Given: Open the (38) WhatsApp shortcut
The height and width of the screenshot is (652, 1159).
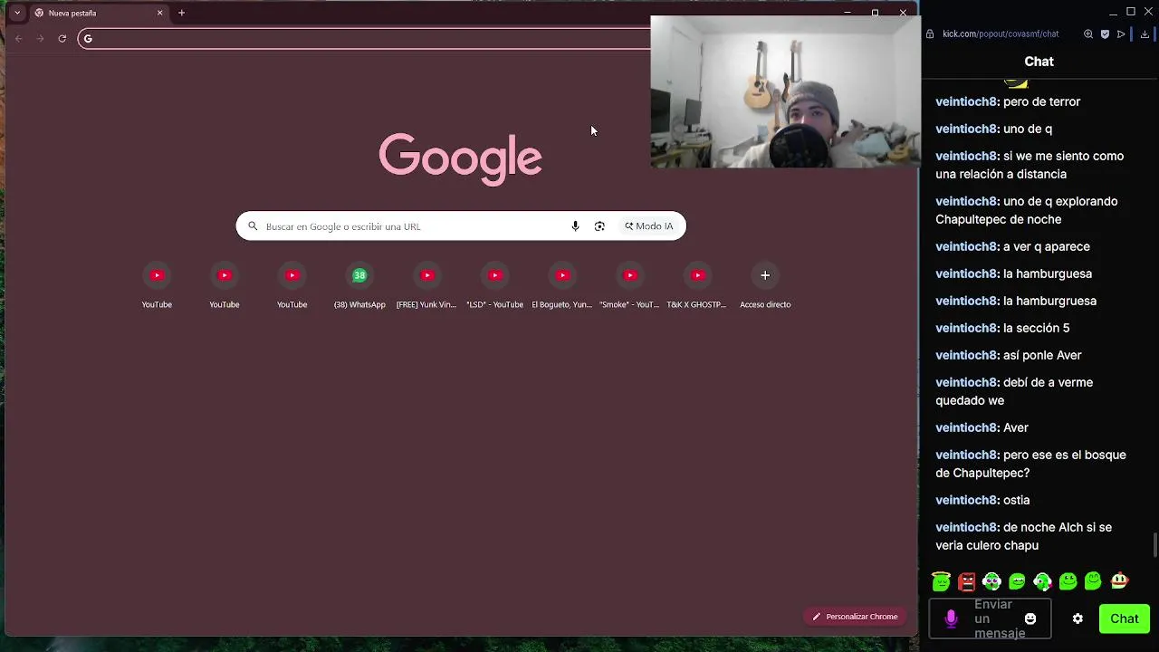Looking at the screenshot, I should (359, 284).
